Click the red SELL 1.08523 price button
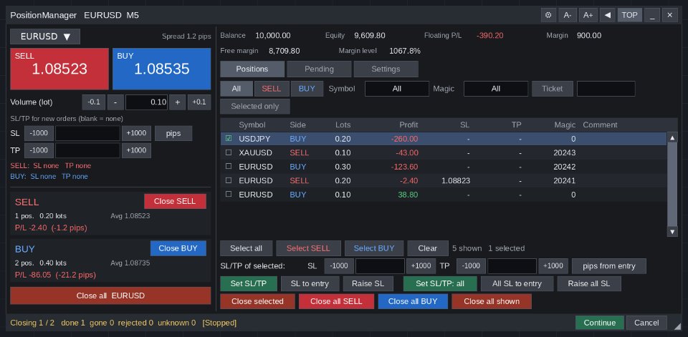The width and height of the screenshot is (688, 337). coord(59,69)
